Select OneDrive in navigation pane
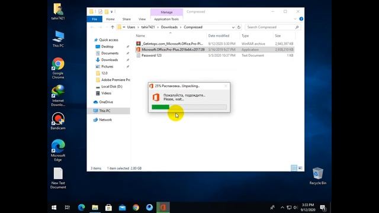 pos(106,102)
